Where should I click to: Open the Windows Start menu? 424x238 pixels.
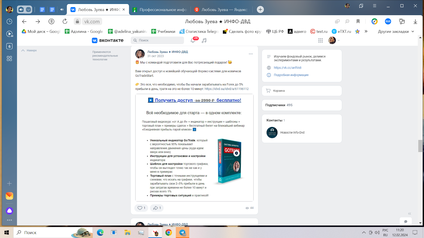pyautogui.click(x=7, y=232)
